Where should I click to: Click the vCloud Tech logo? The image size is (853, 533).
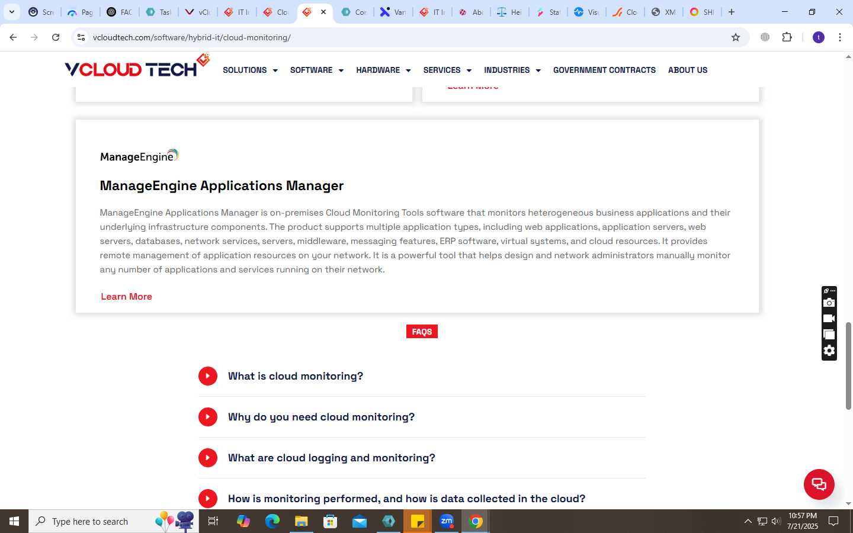[x=137, y=66]
